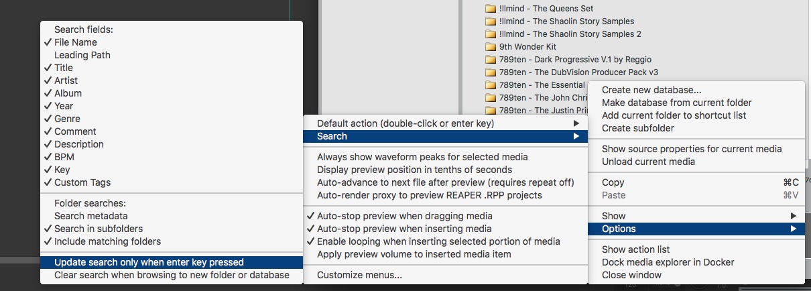Toggle the File Name search field

point(75,42)
